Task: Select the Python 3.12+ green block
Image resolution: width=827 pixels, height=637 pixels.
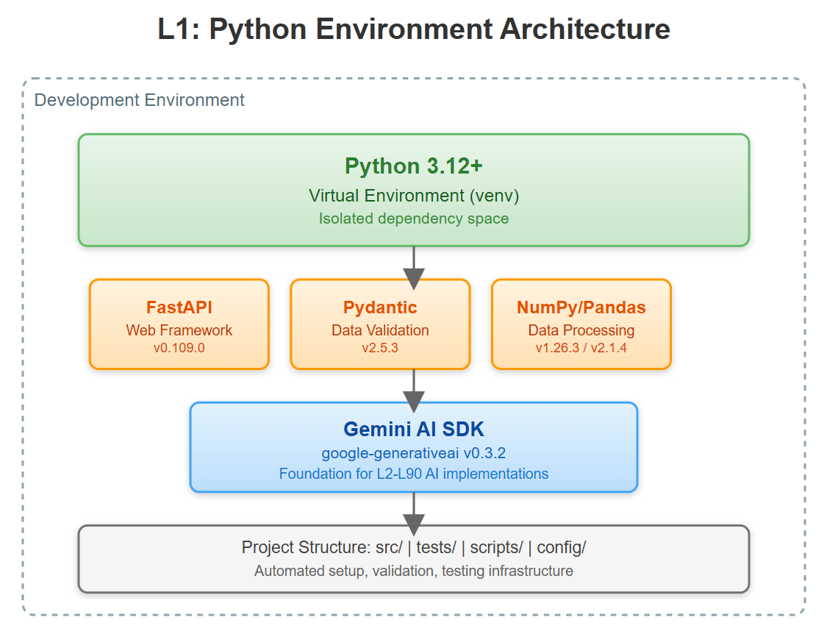Action: tap(413, 189)
